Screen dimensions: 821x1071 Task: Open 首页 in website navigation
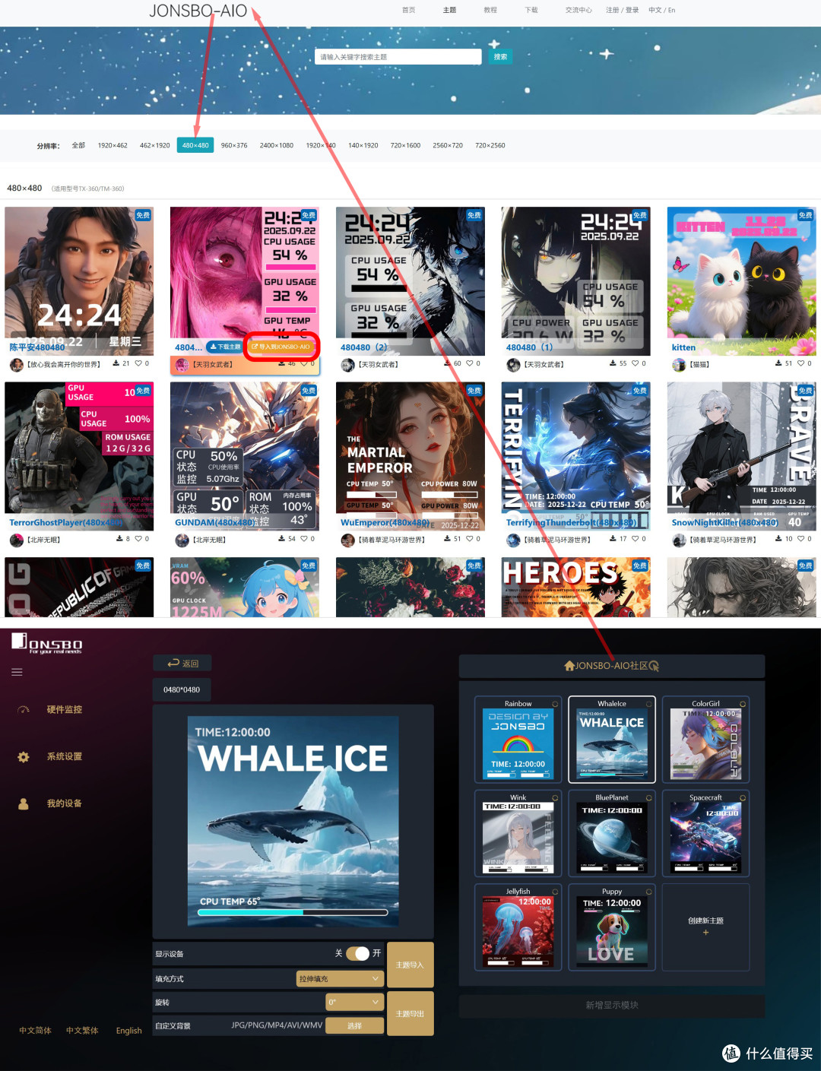(x=408, y=10)
